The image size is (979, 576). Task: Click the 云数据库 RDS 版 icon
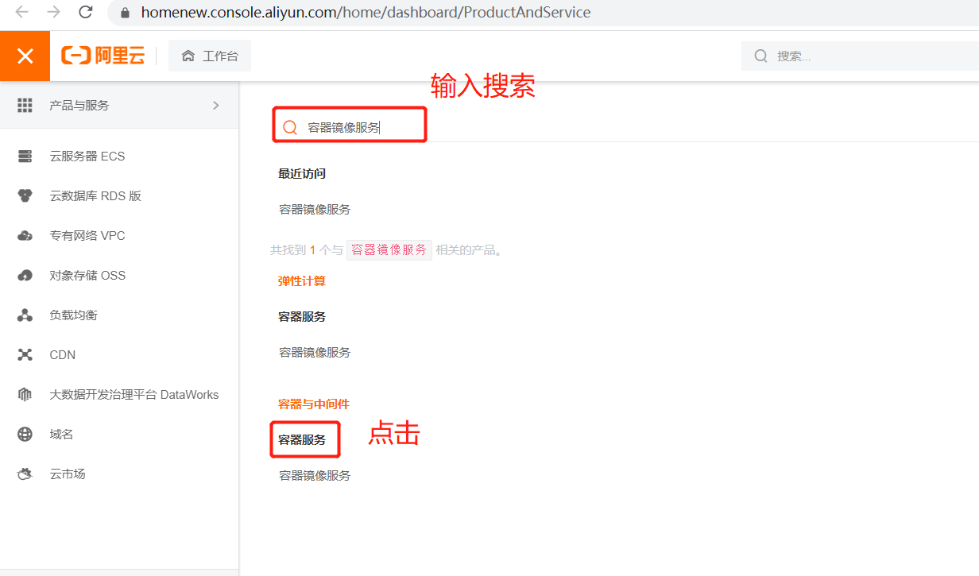(25, 195)
